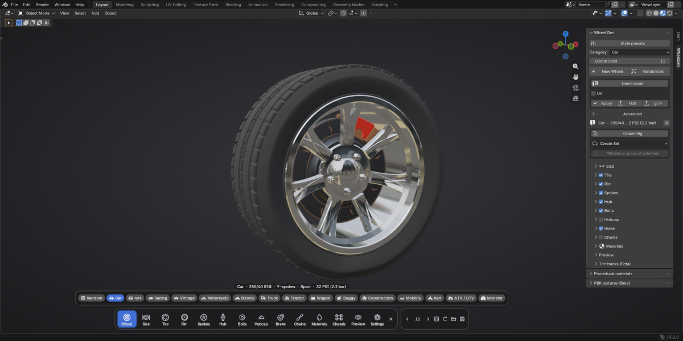Toggle the Hub checkbox
Image resolution: width=683 pixels, height=341 pixels.
601,202
